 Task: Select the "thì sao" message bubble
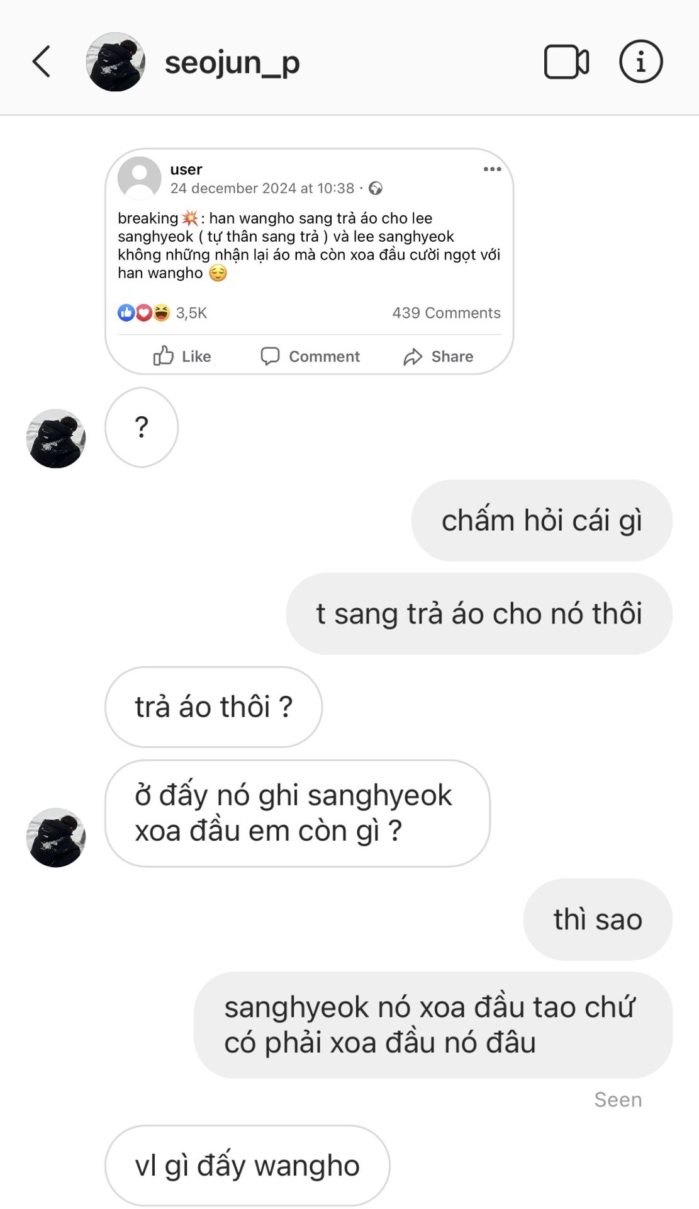pos(598,919)
